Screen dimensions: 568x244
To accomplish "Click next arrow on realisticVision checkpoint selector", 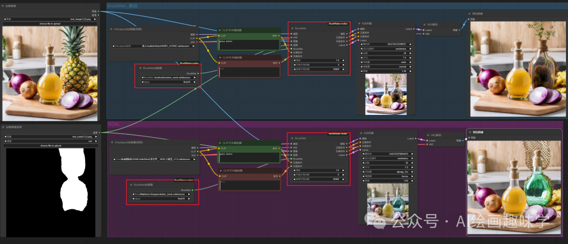I will [195, 46].
